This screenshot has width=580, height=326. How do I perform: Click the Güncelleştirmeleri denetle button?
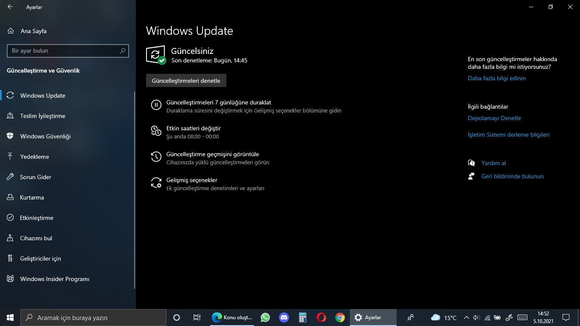click(186, 81)
